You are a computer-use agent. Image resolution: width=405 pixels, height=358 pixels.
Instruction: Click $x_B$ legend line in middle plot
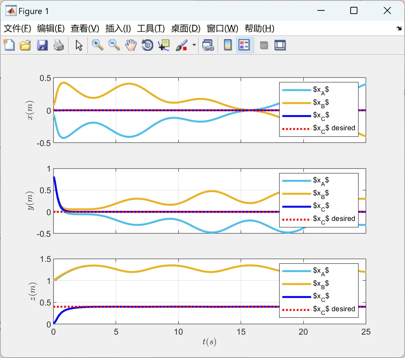(x=297, y=194)
